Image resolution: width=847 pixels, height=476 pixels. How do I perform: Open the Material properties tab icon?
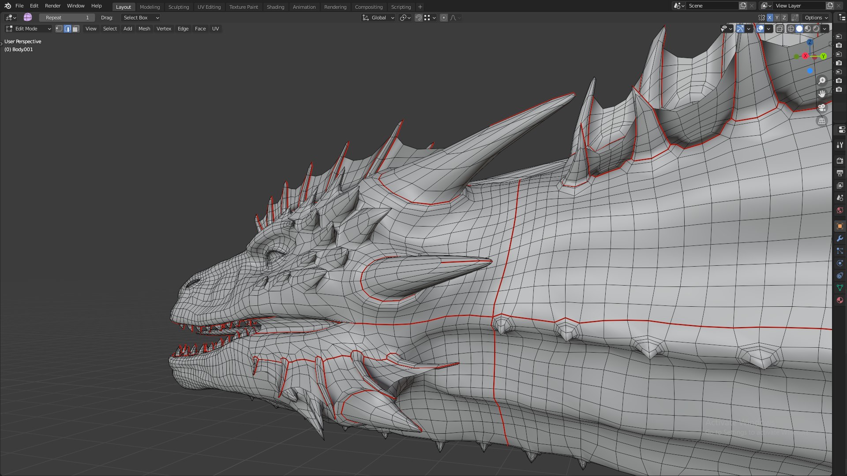[x=840, y=300]
